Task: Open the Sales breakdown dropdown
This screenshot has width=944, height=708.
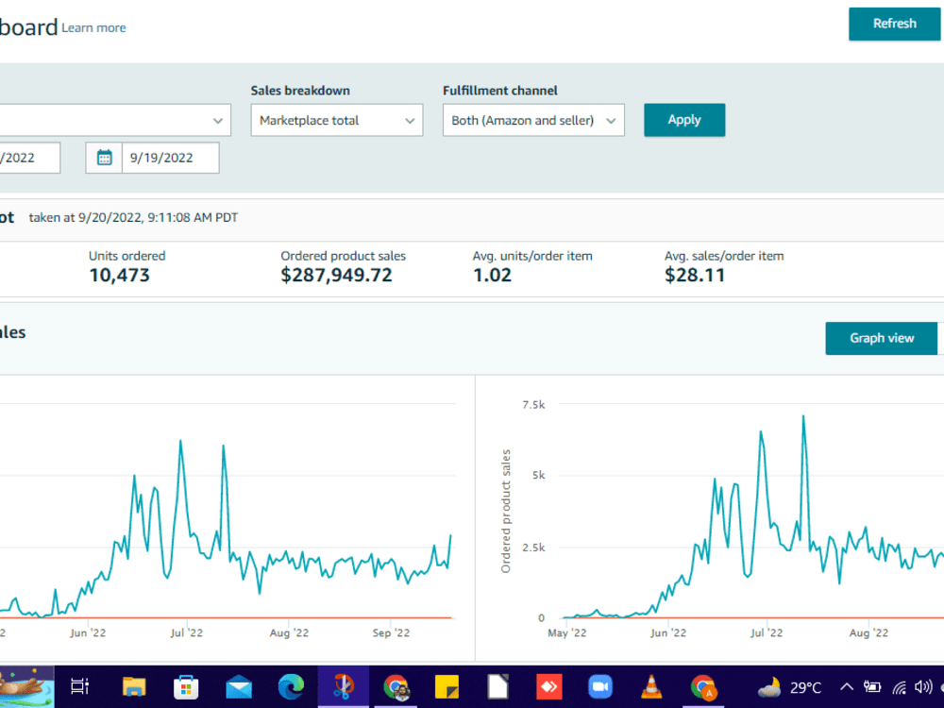Action: [x=337, y=121]
